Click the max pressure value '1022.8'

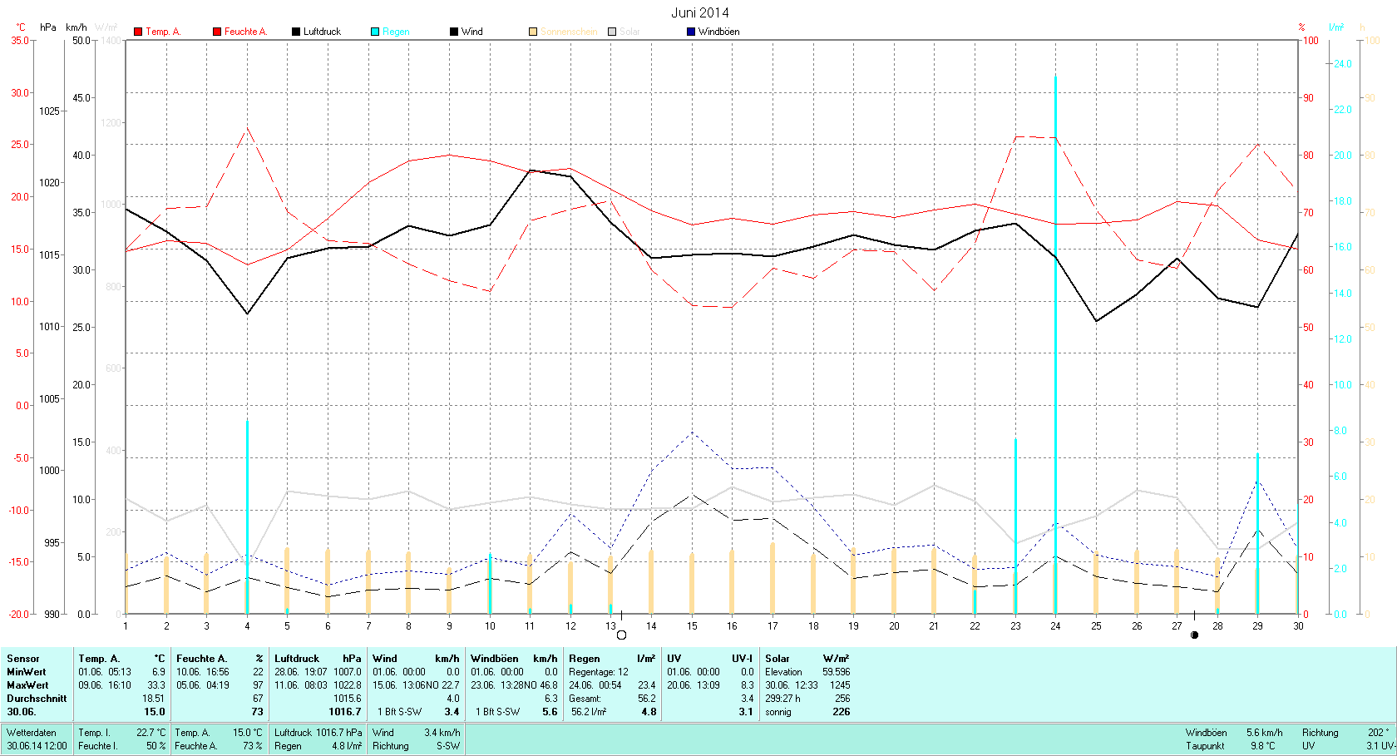348,685
